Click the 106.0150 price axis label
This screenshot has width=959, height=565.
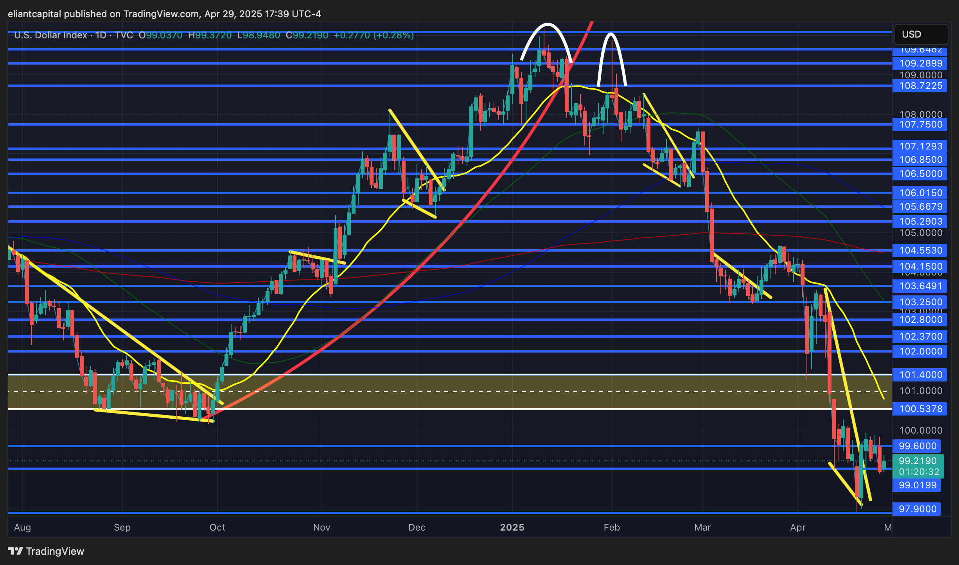(920, 193)
